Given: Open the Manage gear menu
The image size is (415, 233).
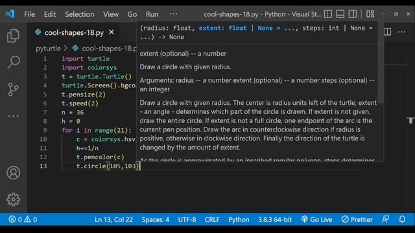Looking at the screenshot, I should click(13, 199).
